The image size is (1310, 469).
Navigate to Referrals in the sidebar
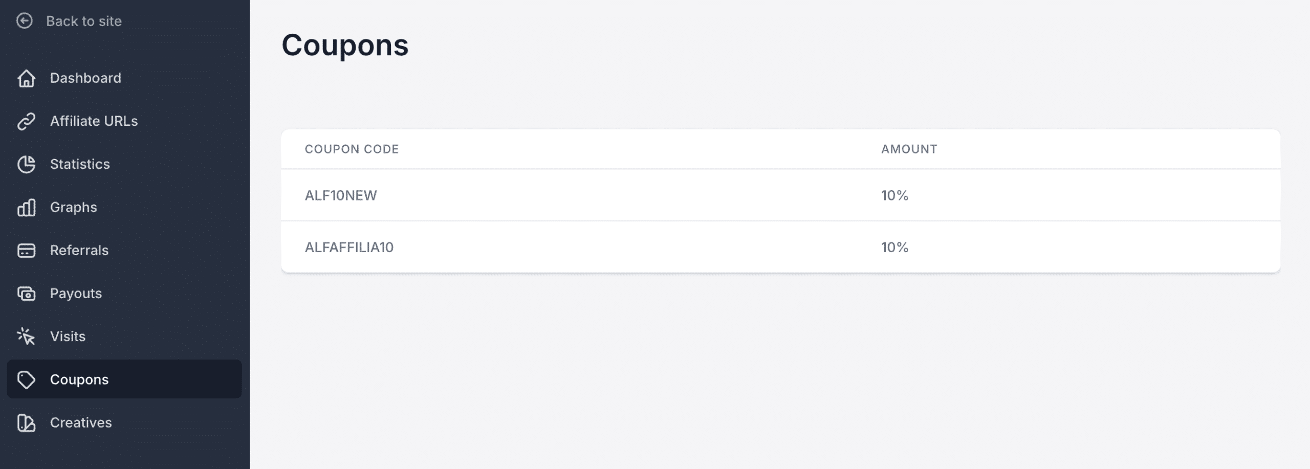[79, 251]
